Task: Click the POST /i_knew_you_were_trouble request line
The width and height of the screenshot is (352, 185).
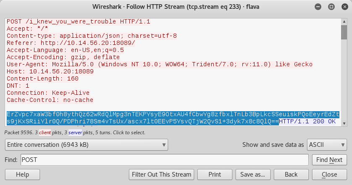Action: pyautogui.click(x=79, y=22)
